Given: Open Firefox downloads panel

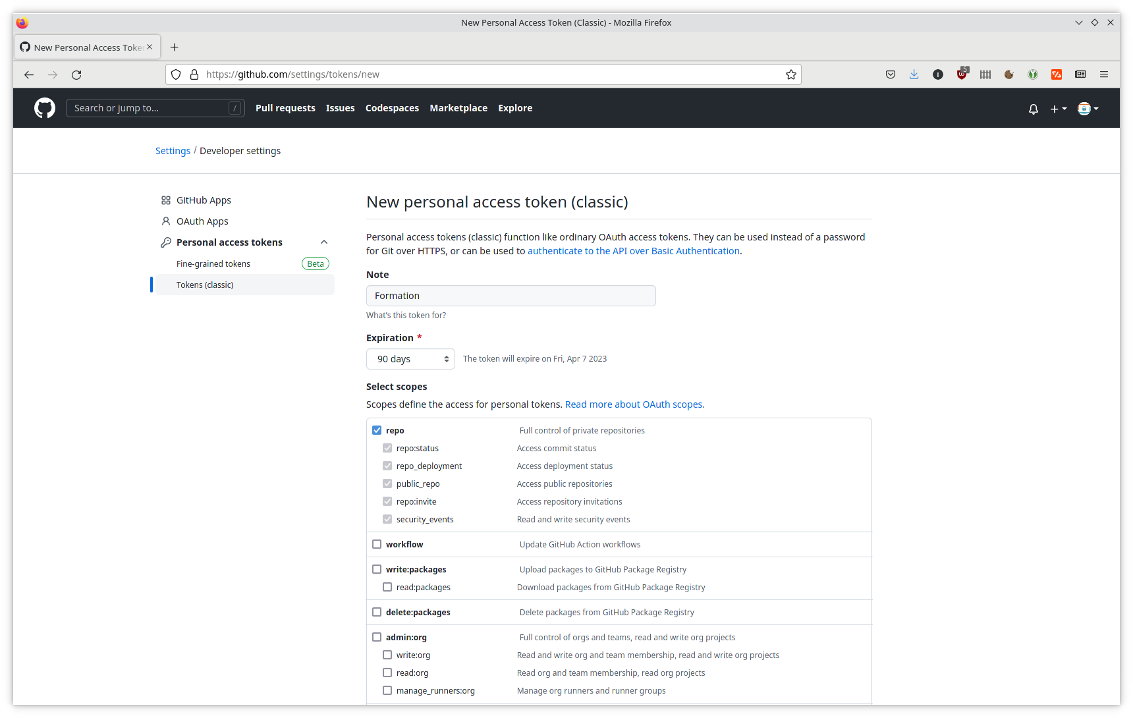Looking at the screenshot, I should [x=914, y=74].
